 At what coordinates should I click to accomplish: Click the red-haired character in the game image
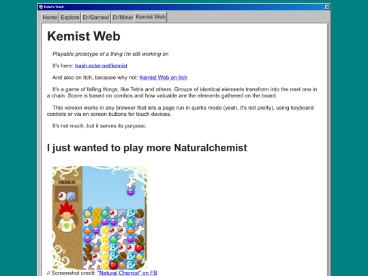tap(67, 217)
